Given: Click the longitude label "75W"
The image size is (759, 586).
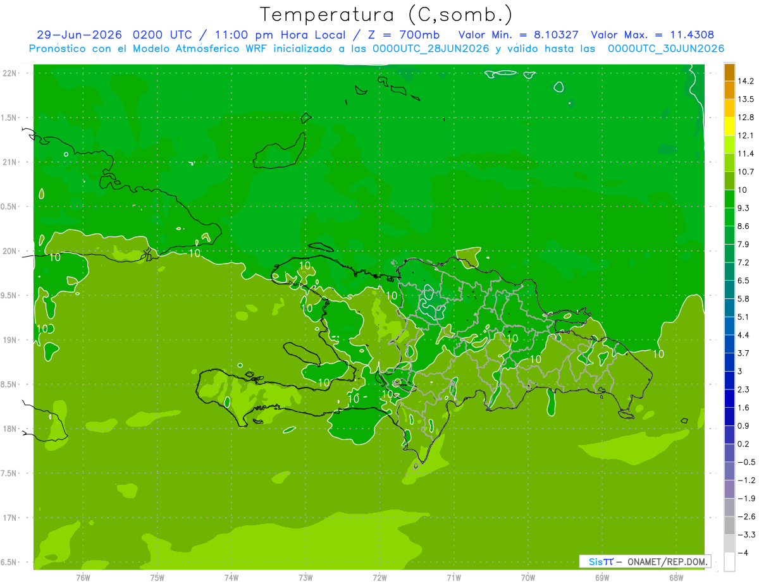Looking at the screenshot, I should [x=157, y=578].
